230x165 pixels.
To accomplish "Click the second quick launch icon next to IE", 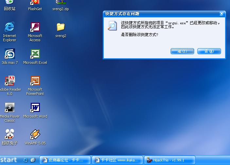I will point(33,160).
